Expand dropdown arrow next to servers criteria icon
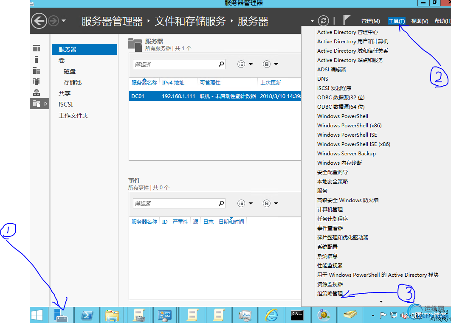Image resolution: width=451 pixels, height=323 pixels. (251, 64)
